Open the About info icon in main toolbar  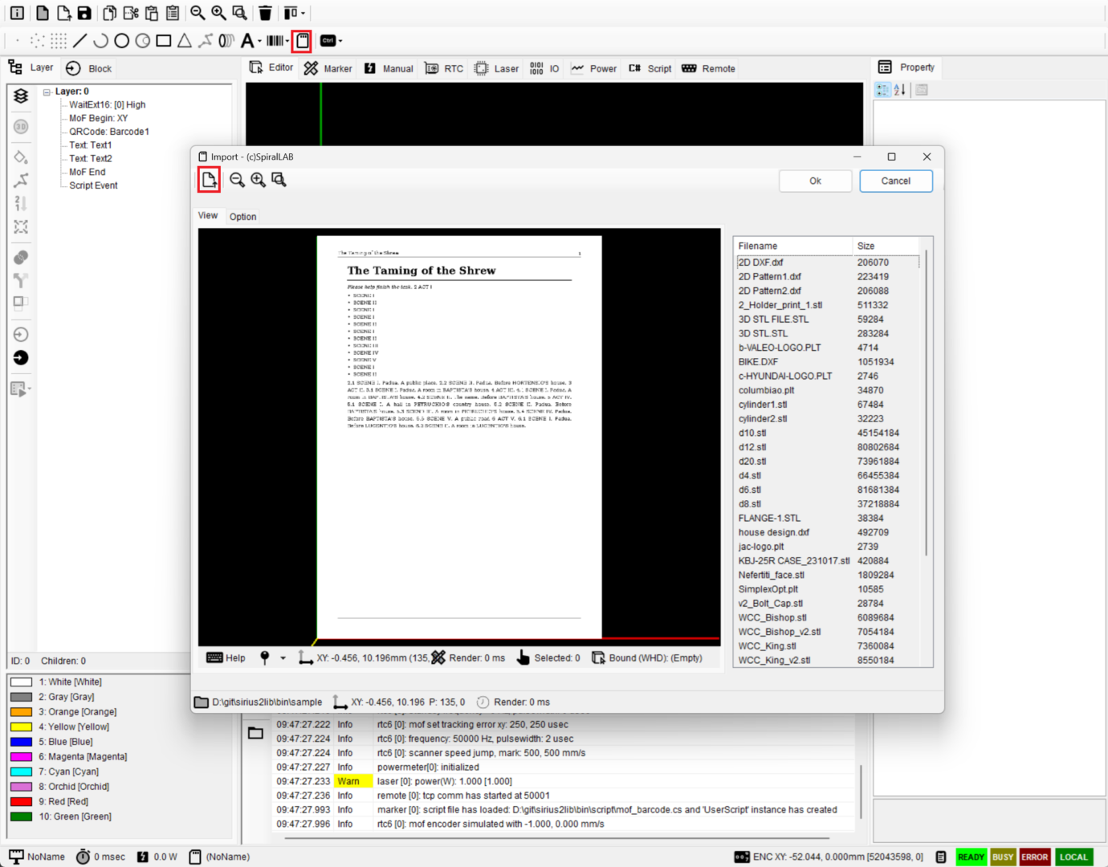coord(17,13)
